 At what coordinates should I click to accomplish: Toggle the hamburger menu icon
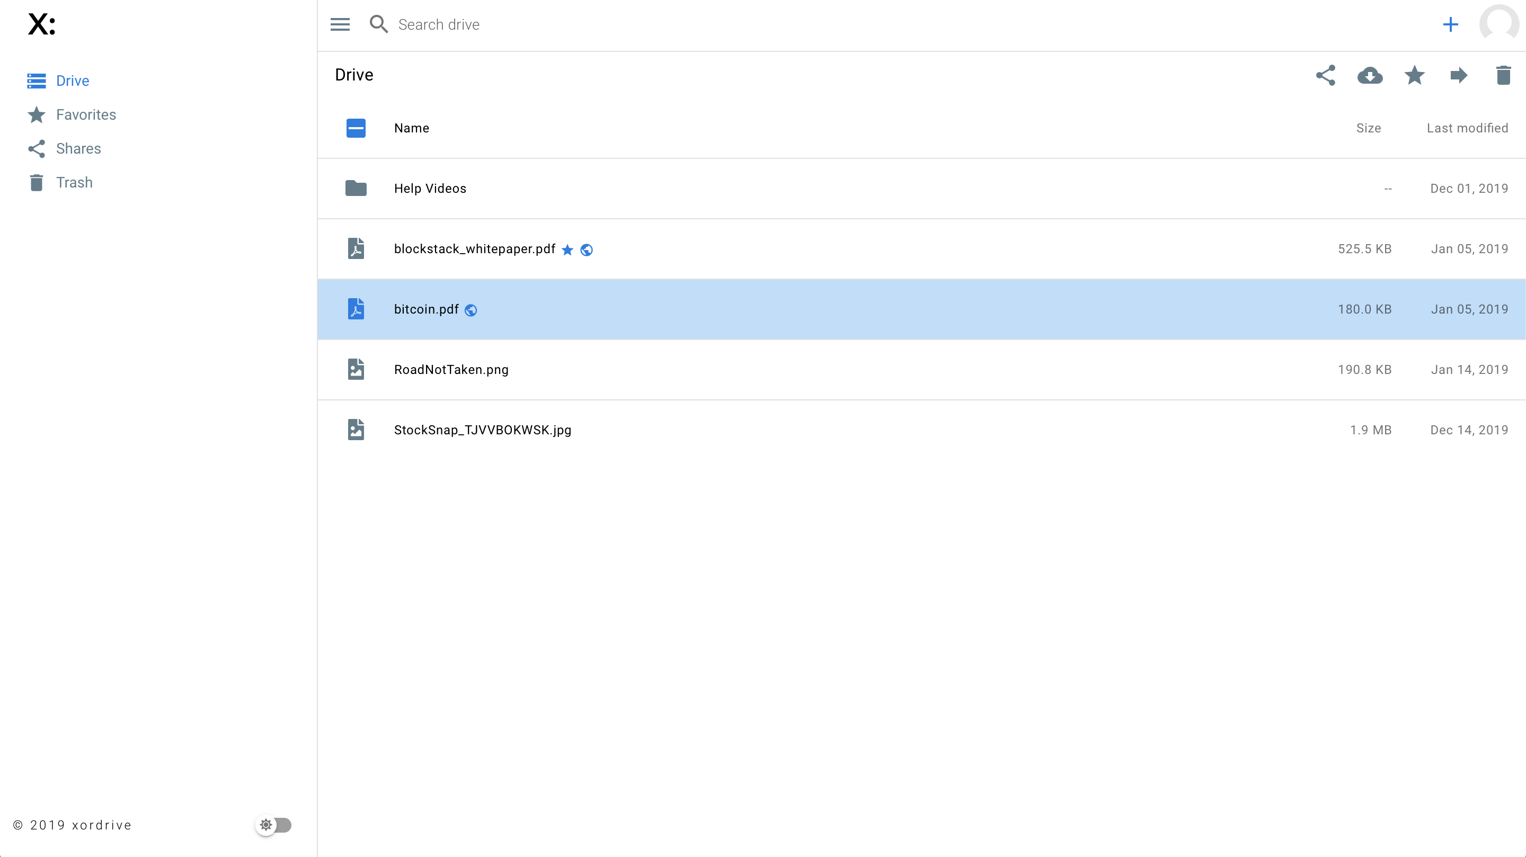coord(340,24)
